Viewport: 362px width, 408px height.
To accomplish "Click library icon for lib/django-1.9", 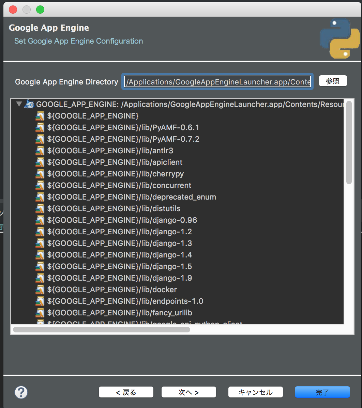I will [40, 278].
